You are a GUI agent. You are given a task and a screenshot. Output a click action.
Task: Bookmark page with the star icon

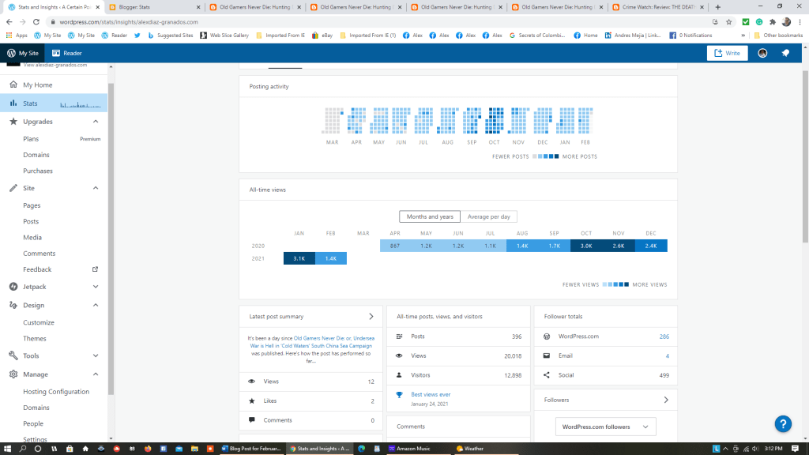click(728, 22)
